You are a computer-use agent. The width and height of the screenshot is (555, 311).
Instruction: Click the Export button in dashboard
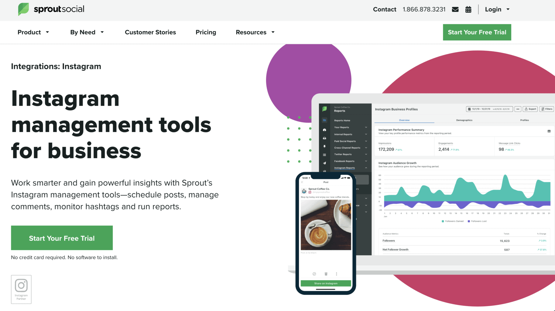coord(530,109)
